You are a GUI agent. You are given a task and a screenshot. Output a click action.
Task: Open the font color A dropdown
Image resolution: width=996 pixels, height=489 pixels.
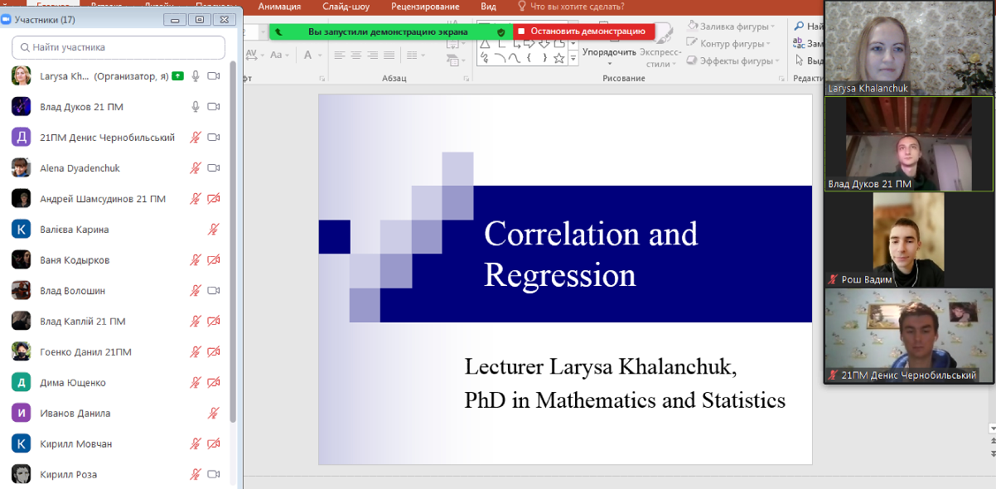312,56
